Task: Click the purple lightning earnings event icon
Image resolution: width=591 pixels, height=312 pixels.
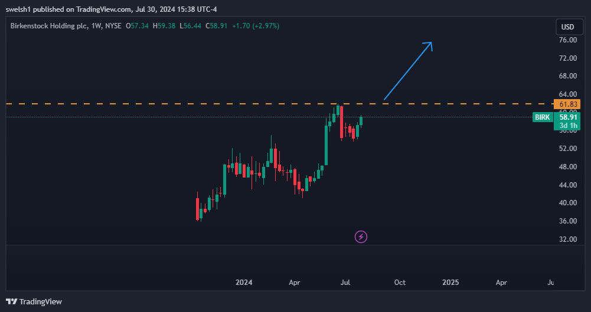Action: point(361,237)
